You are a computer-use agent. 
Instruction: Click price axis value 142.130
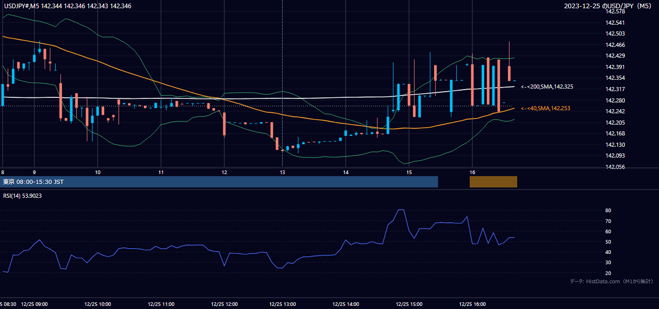[x=615, y=145]
